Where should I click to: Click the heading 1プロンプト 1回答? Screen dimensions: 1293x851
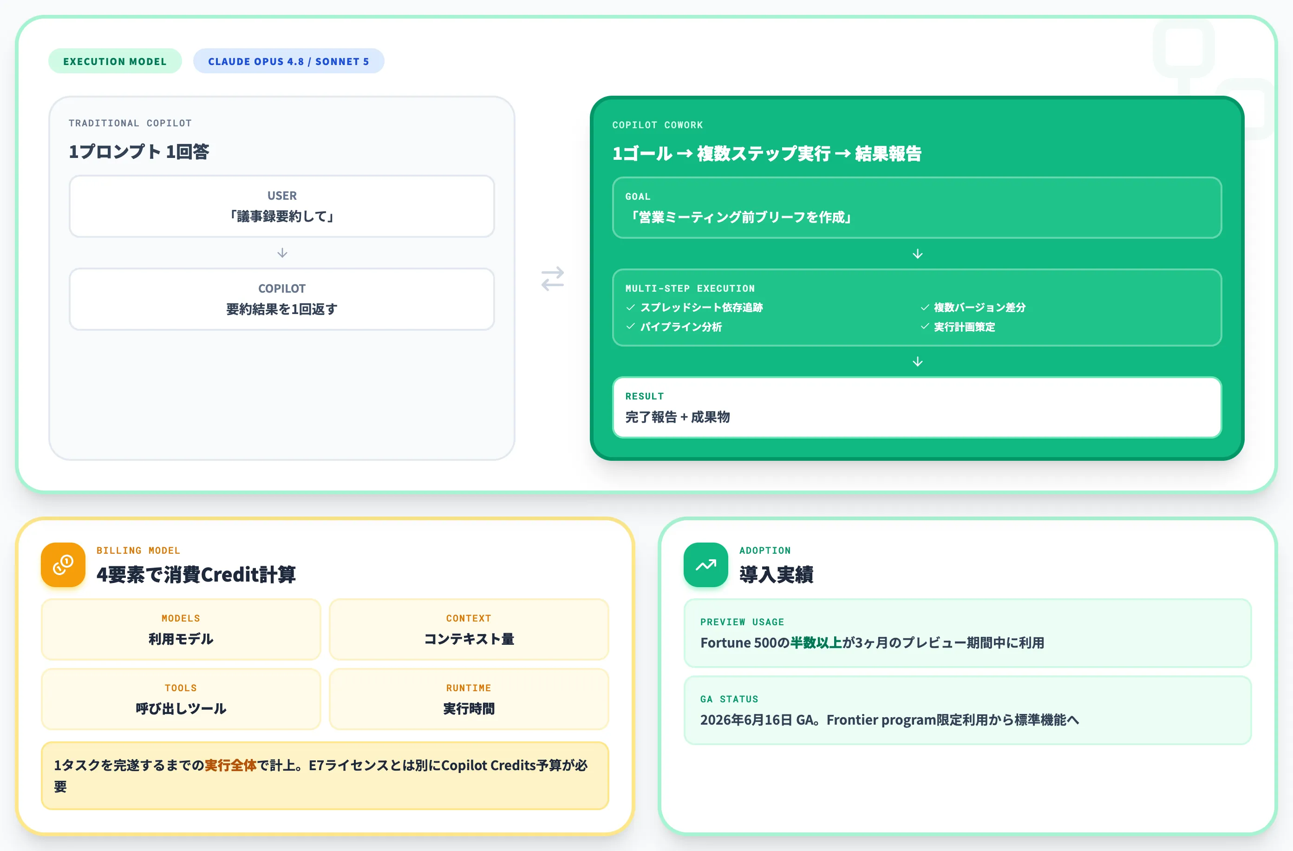(x=138, y=151)
